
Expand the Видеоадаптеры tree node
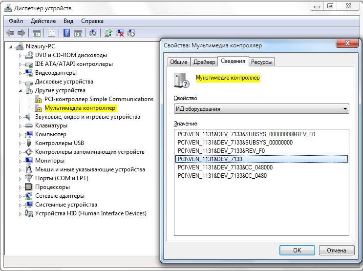[21, 73]
